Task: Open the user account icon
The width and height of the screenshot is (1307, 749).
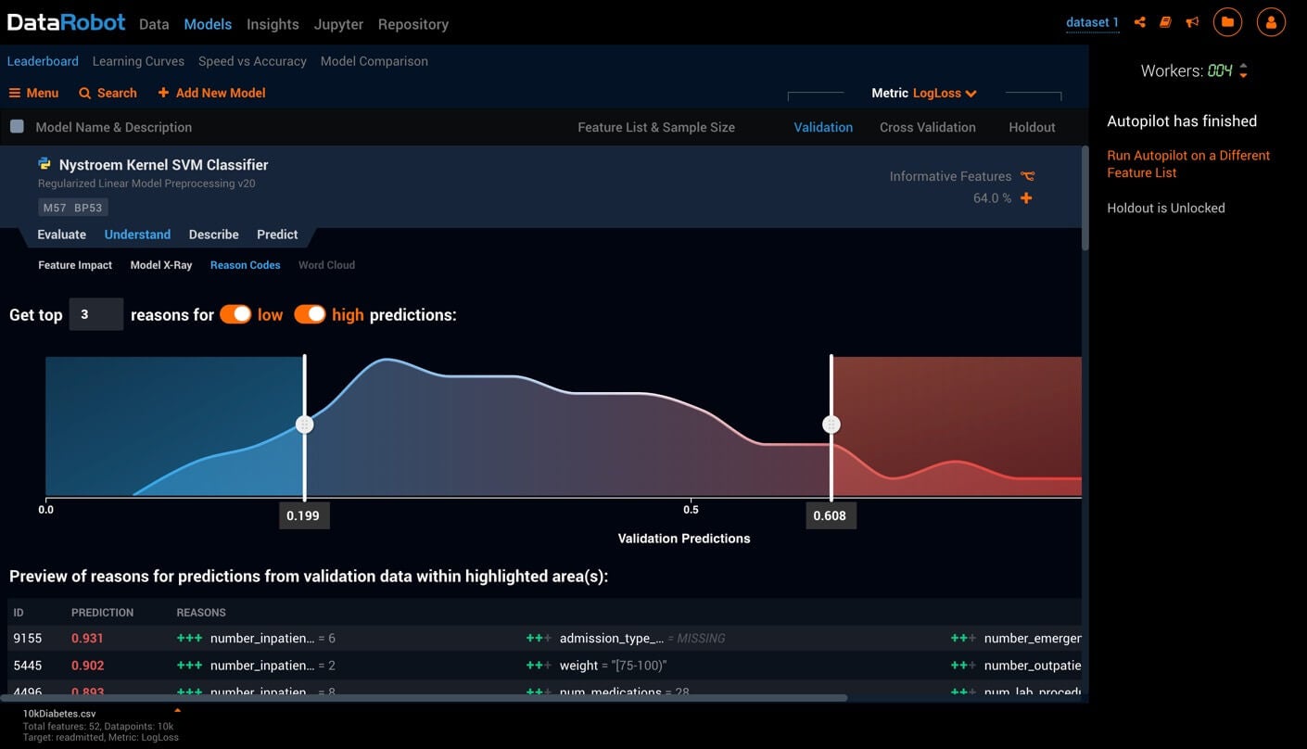Action: (x=1271, y=22)
